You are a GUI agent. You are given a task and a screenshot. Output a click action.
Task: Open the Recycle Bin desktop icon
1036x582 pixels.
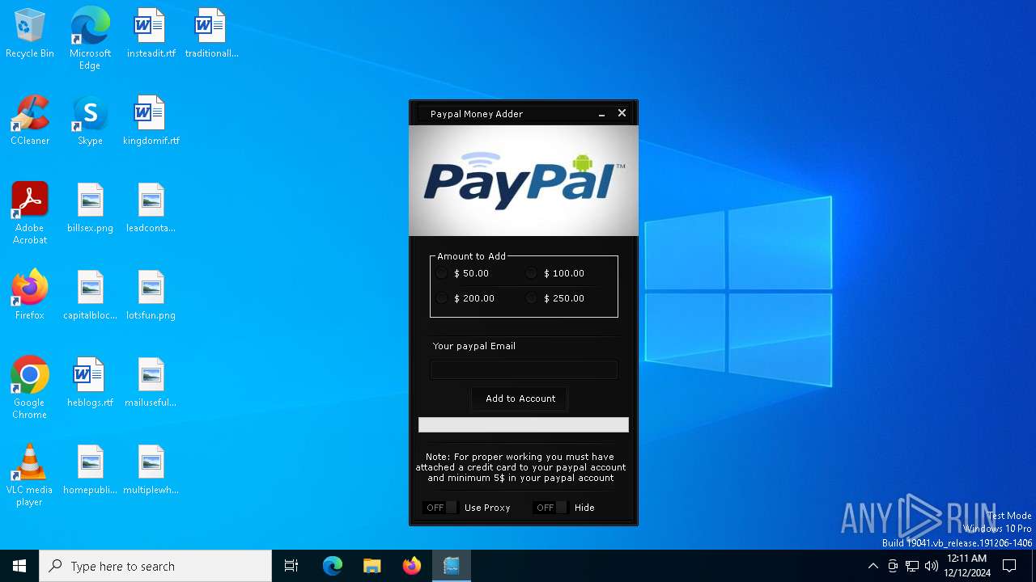click(30, 34)
